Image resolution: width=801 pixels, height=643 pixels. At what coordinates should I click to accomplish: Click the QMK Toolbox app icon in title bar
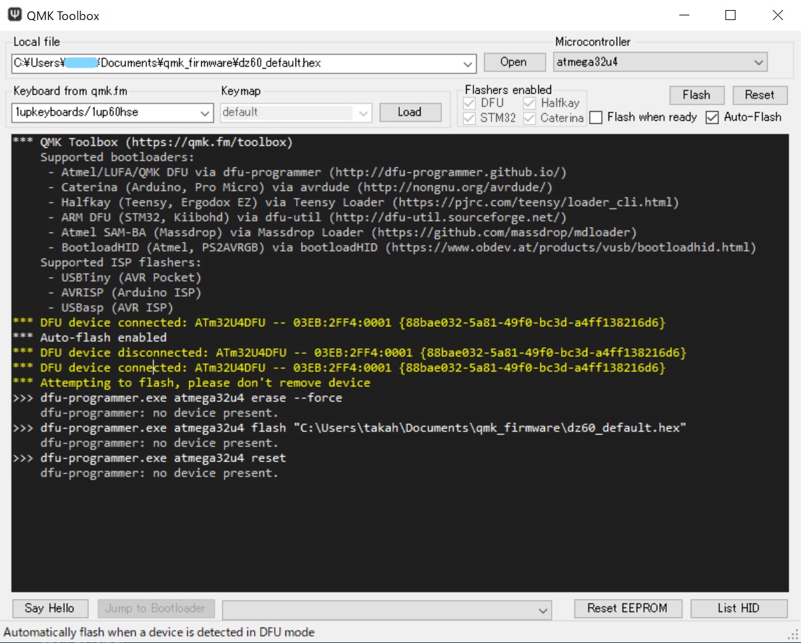[15, 15]
